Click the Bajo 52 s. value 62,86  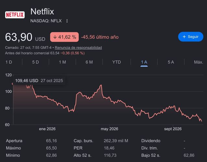point(189,155)
